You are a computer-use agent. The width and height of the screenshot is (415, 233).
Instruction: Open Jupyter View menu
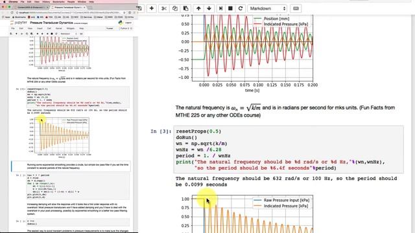tap(30, 28)
